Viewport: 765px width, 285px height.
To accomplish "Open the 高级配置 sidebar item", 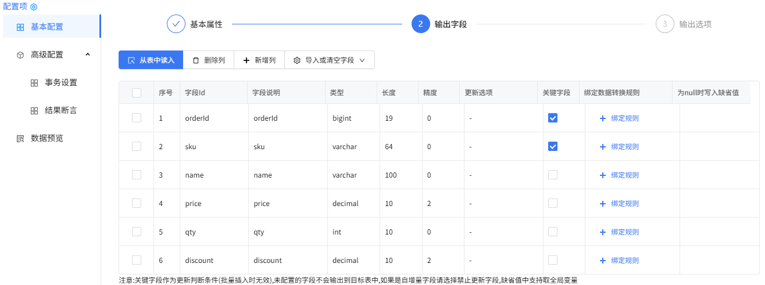I will (52, 55).
